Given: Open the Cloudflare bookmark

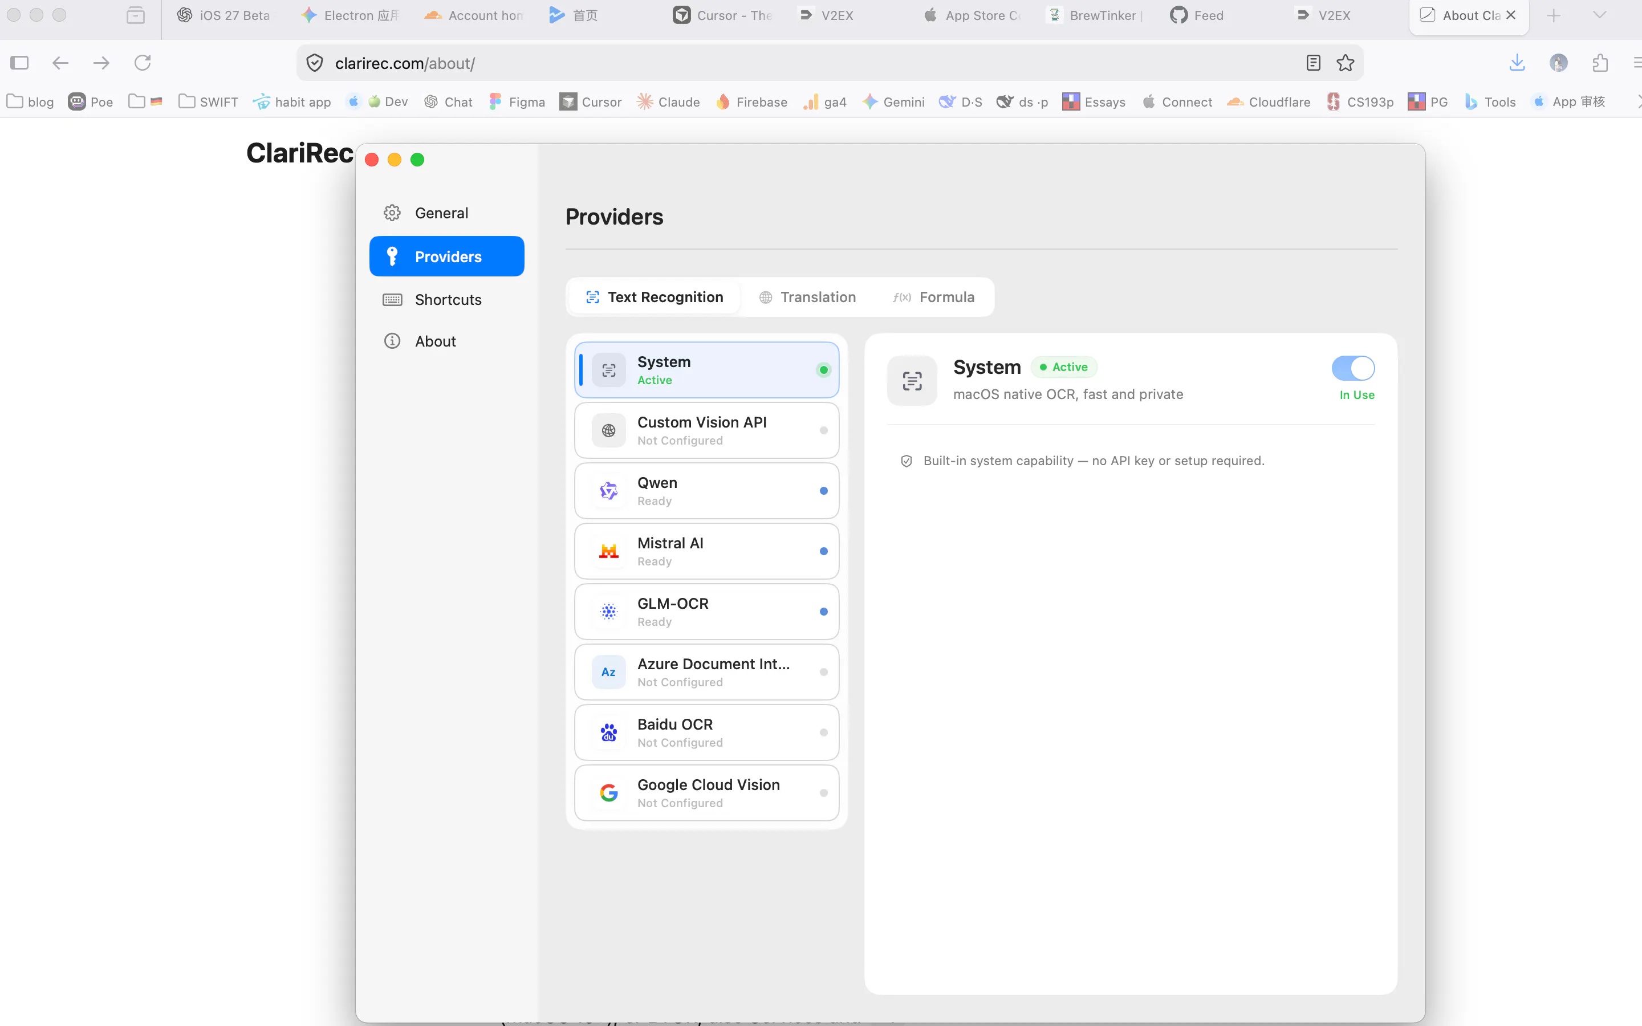Looking at the screenshot, I should point(1269,102).
